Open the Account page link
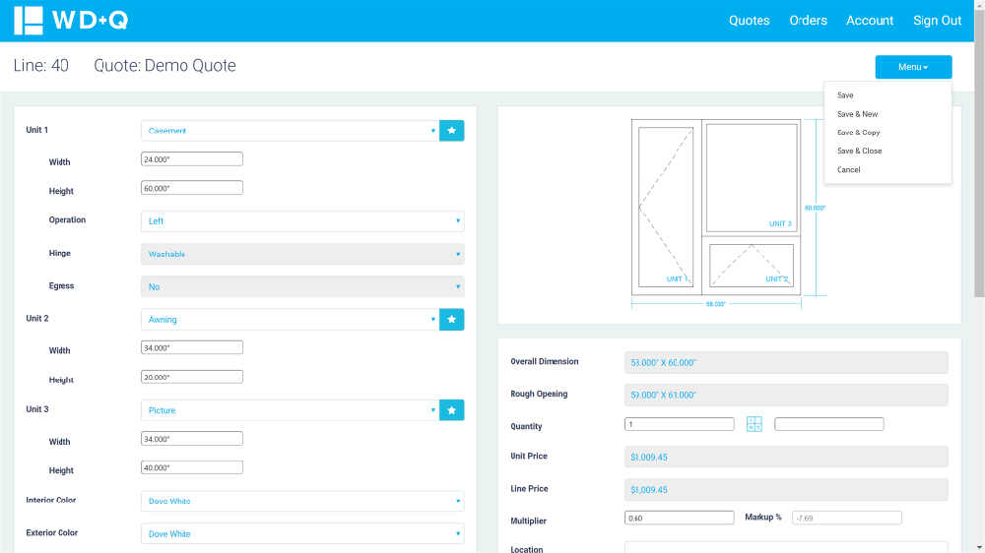This screenshot has height=553, width=985. [870, 21]
